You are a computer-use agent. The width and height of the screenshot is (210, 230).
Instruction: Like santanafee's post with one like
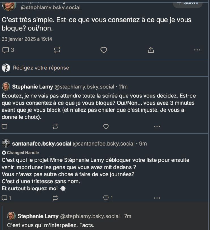coord(106,198)
